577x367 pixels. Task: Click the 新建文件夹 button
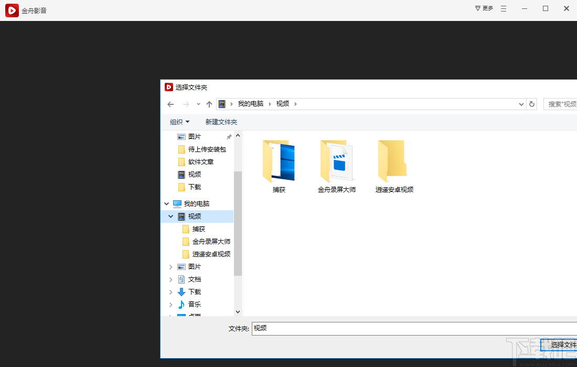(x=221, y=122)
